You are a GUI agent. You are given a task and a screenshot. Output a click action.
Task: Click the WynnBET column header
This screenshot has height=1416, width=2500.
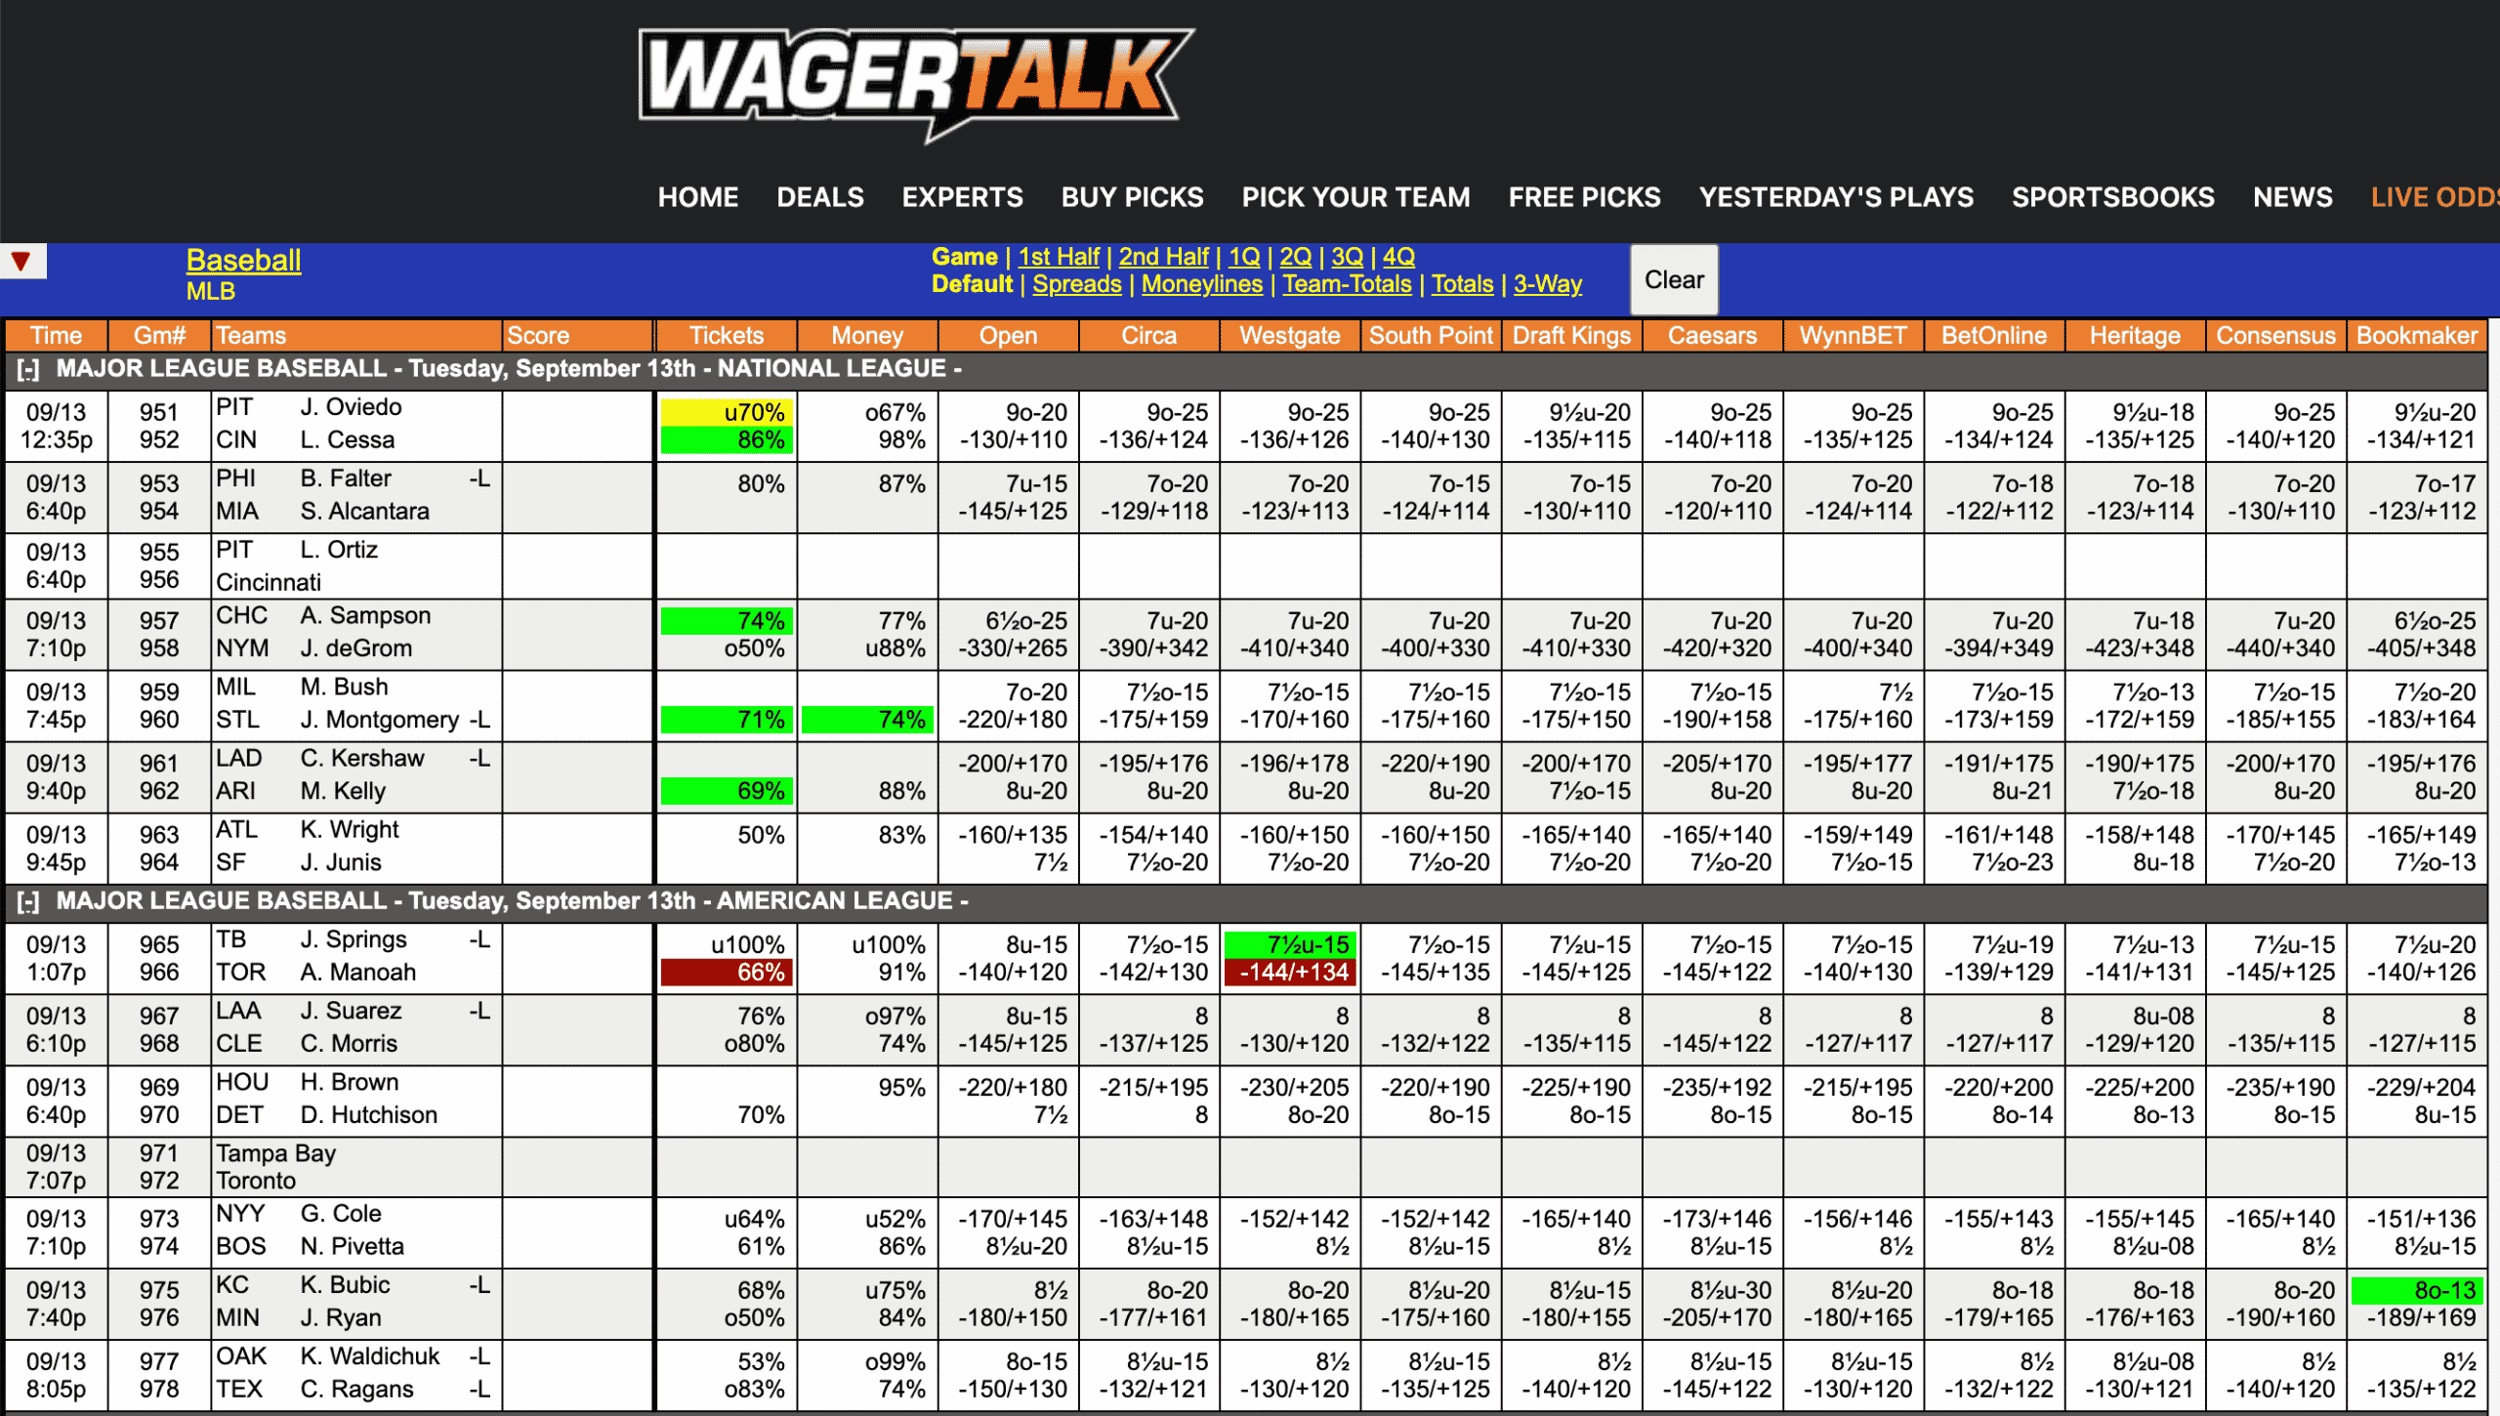pyautogui.click(x=1853, y=336)
